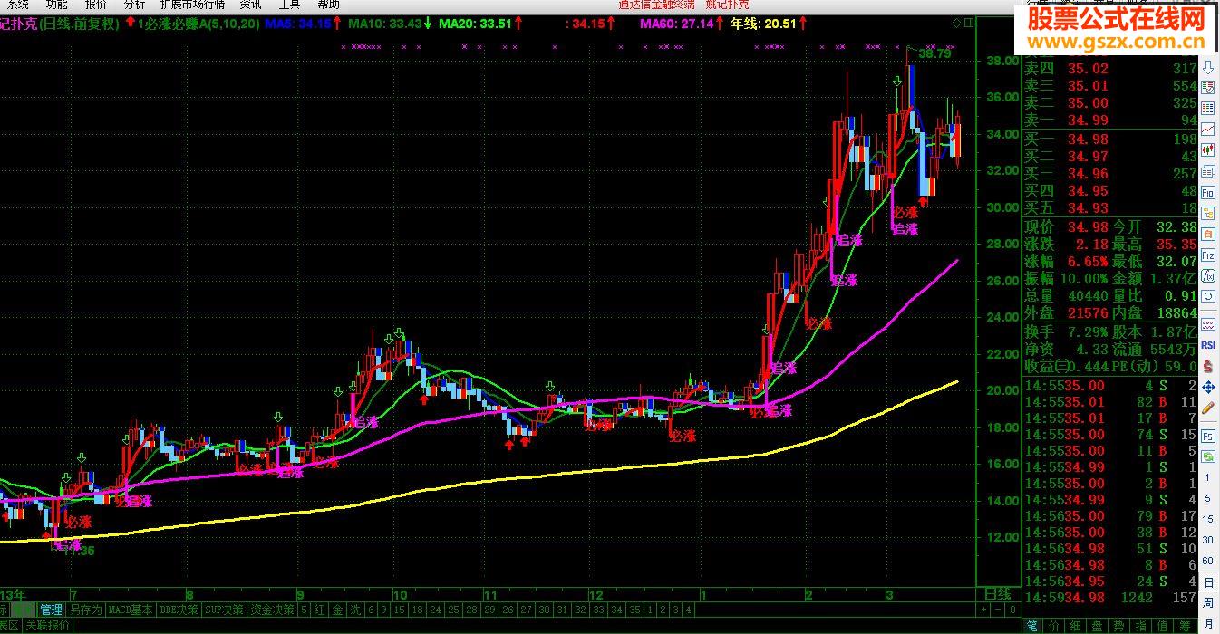
Task: Click the 38.79 high price label on the chart
Action: pyautogui.click(x=934, y=54)
